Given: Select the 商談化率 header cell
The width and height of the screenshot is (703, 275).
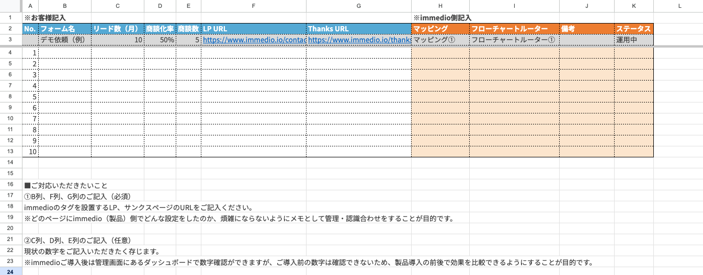Looking at the screenshot, I should 160,29.
